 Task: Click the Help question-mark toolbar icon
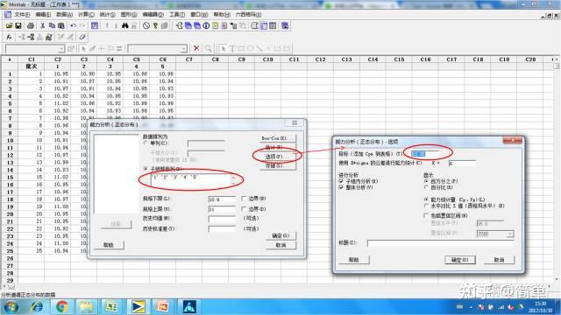pos(155,25)
